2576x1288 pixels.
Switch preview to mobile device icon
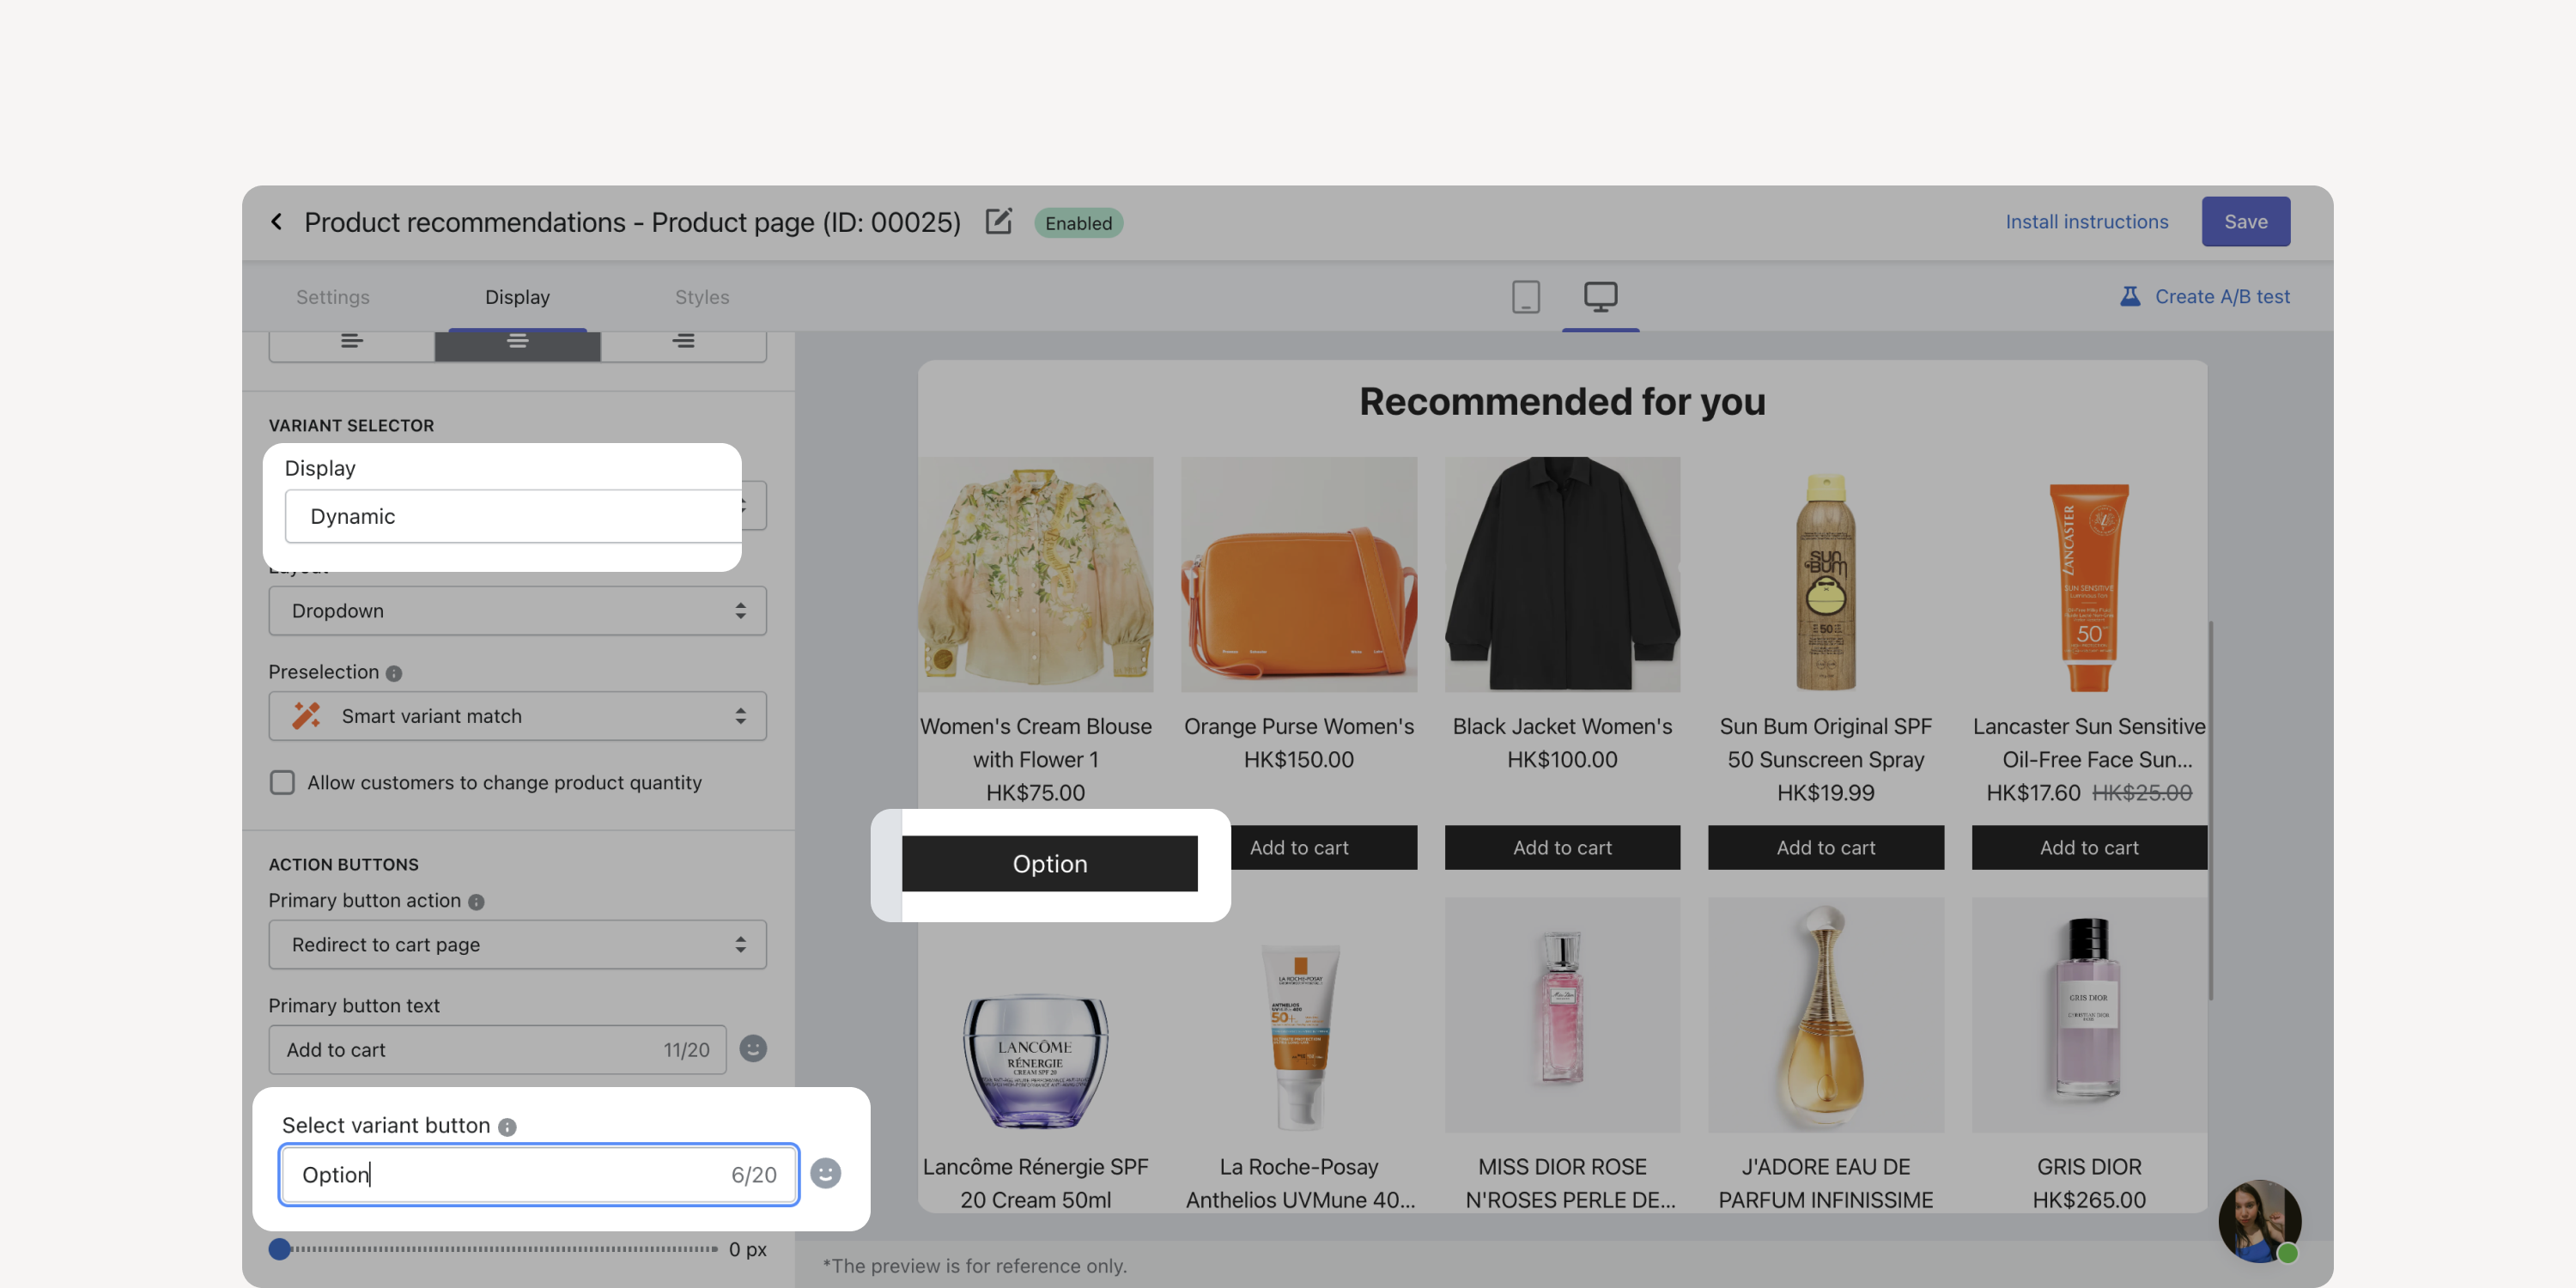coord(1525,296)
